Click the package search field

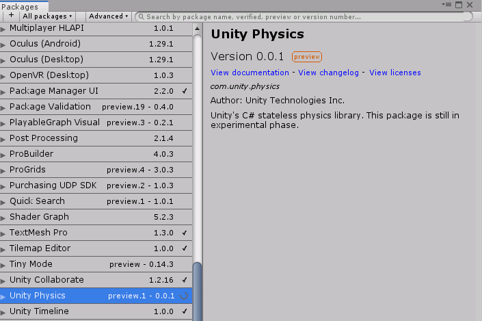304,16
